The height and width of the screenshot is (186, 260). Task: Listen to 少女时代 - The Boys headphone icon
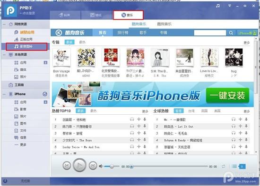click(132, 140)
